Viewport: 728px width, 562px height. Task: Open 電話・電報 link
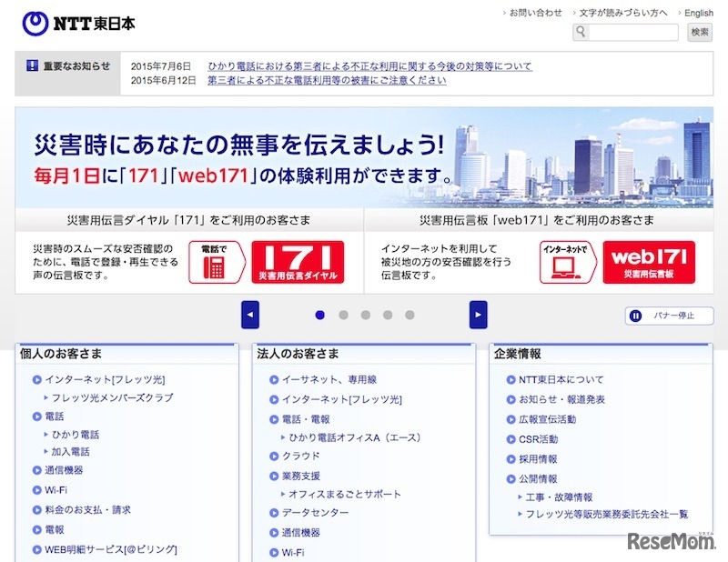coord(306,419)
